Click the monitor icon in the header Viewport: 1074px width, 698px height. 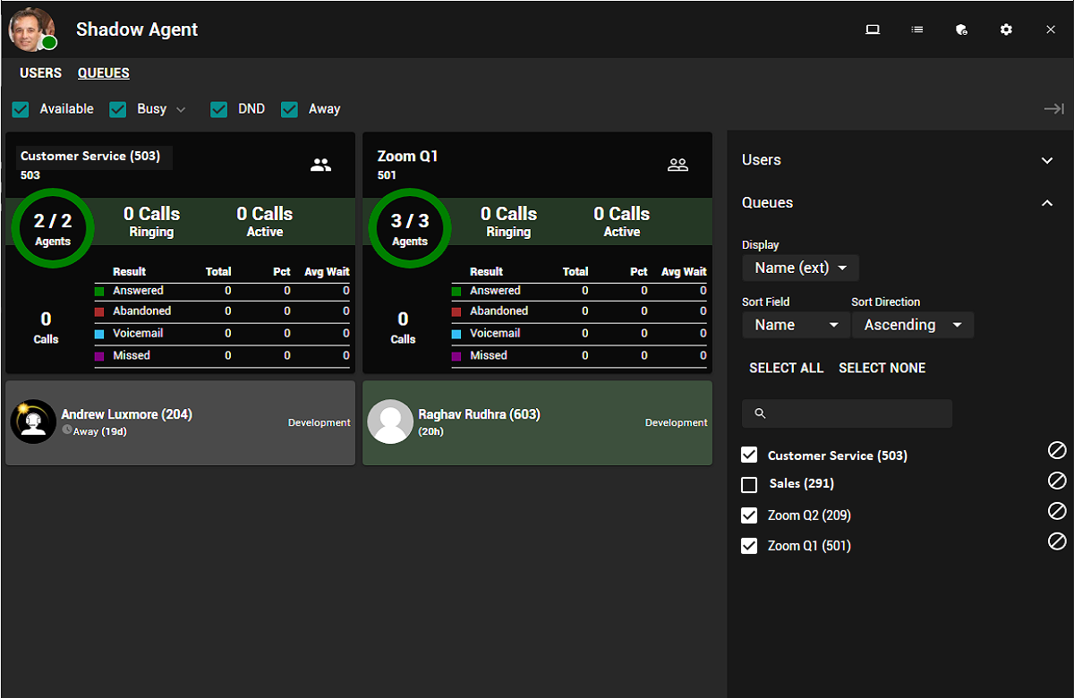click(x=873, y=30)
